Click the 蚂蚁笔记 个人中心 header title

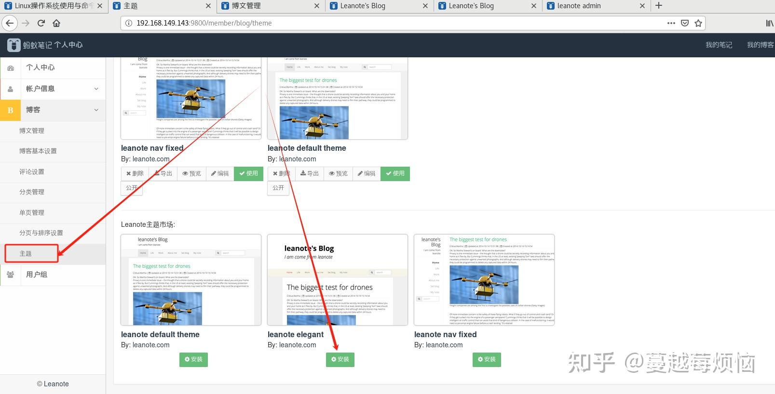[x=53, y=45]
